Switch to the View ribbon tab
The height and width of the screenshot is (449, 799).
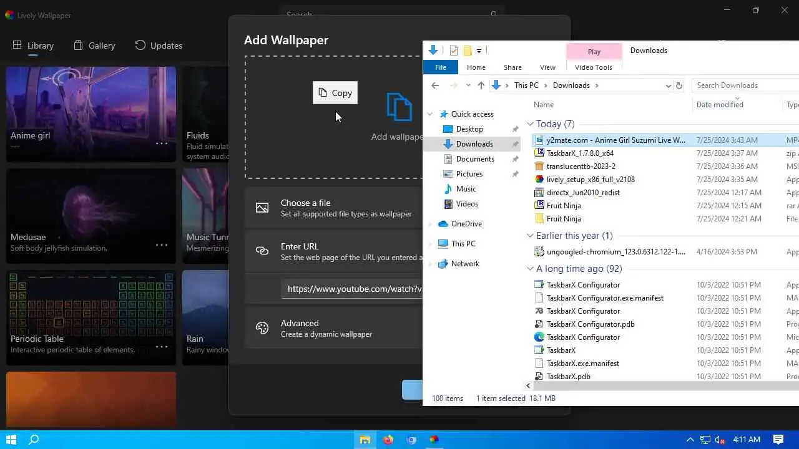click(x=547, y=67)
